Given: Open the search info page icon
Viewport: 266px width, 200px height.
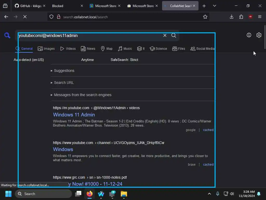Looking at the screenshot, I should (x=249, y=35).
